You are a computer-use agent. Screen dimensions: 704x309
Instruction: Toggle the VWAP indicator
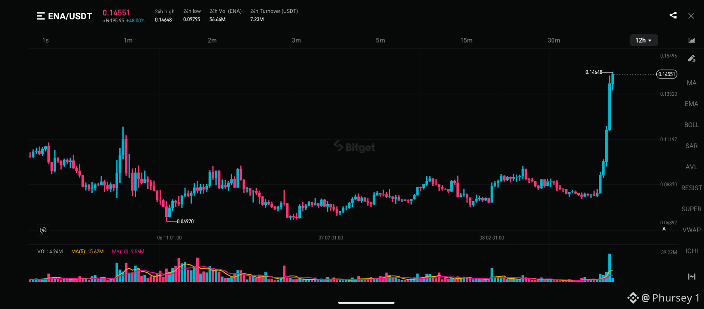(x=692, y=230)
